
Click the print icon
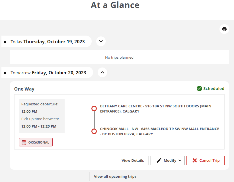(224, 29)
